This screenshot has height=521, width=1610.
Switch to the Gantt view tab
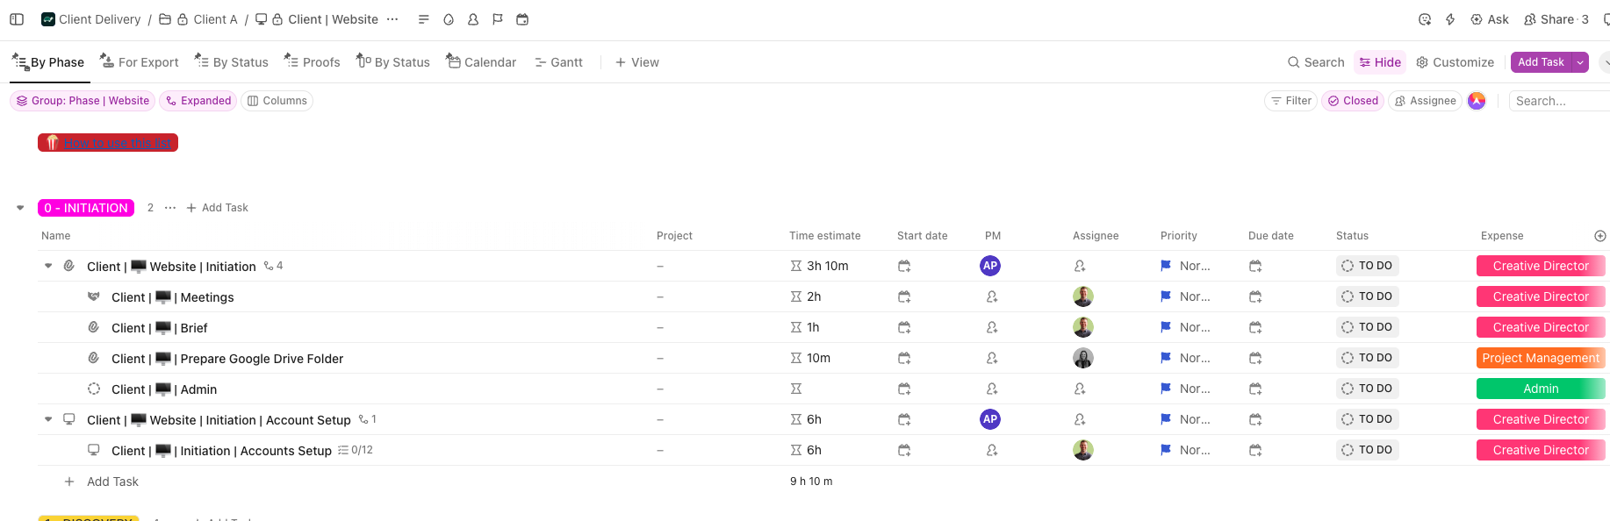click(558, 62)
